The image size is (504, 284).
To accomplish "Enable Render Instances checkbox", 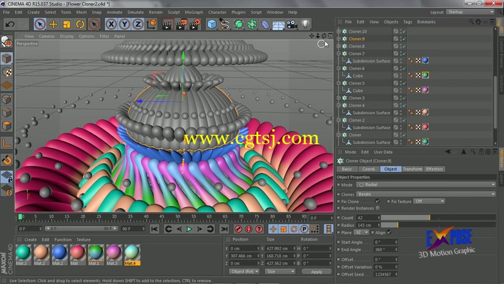I will coord(377,208).
